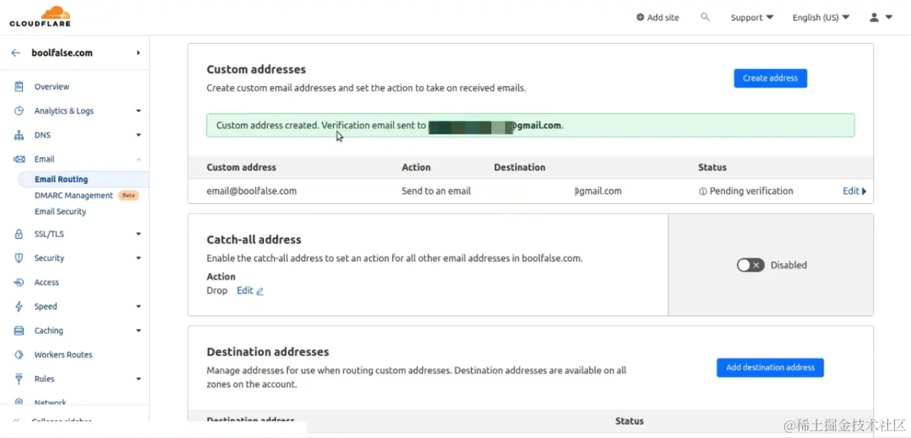Open the Access section
Viewport: 911px width, 438px height.
pyautogui.click(x=47, y=282)
